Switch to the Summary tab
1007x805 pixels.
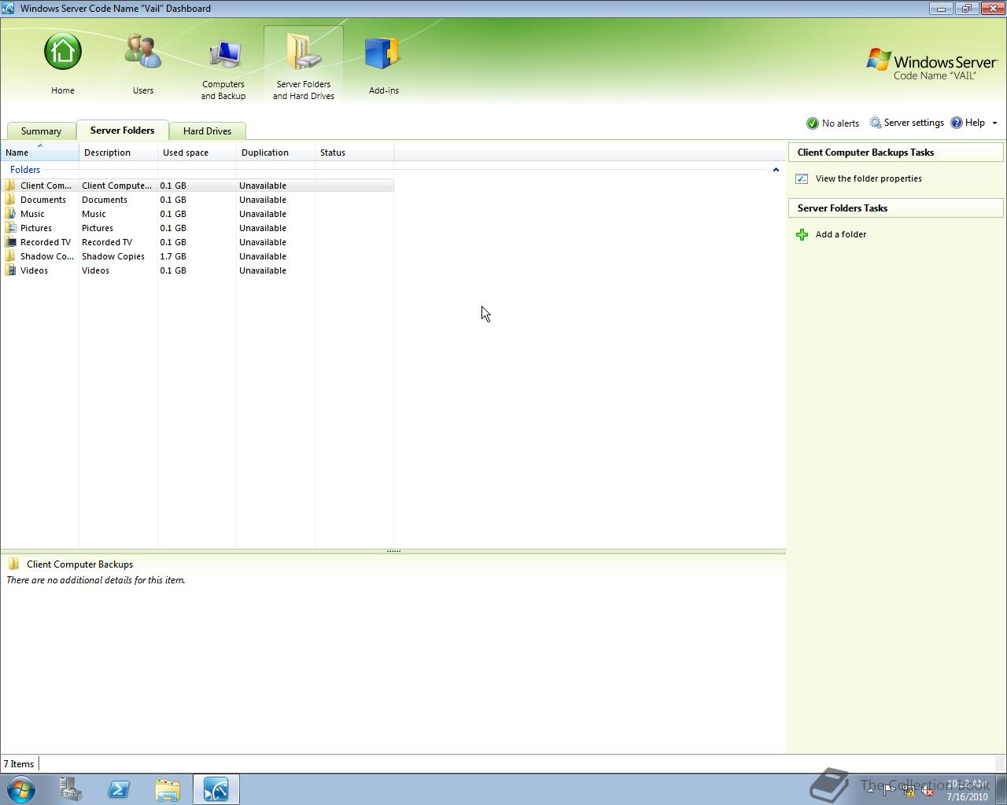[41, 131]
